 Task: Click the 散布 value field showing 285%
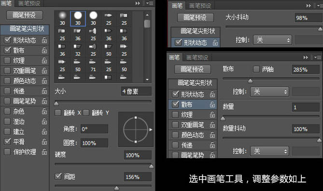pyautogui.click(x=306, y=70)
